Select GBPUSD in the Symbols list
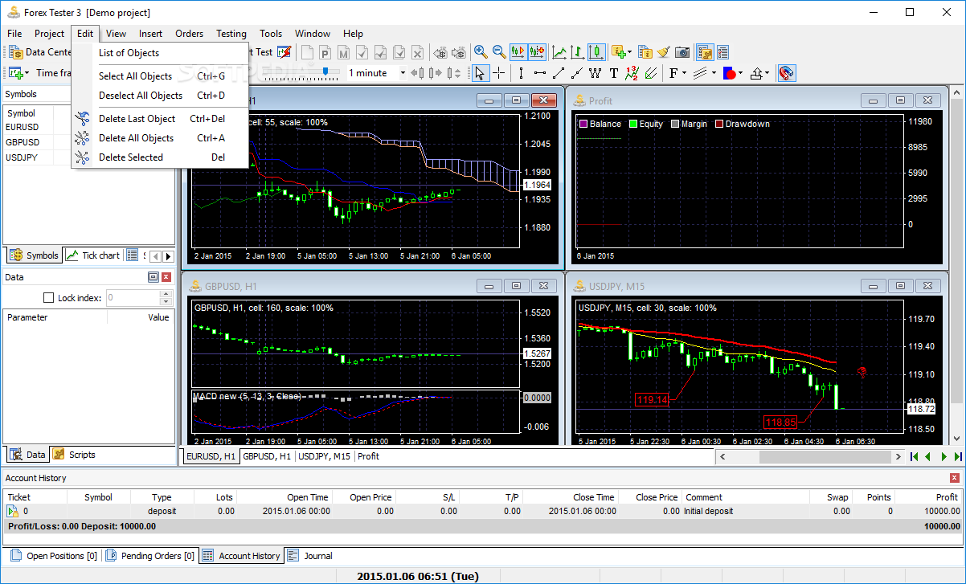 click(23, 142)
